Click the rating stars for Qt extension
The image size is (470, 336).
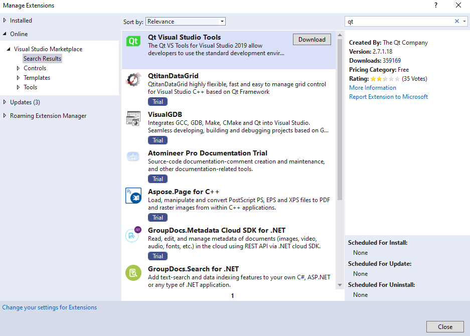click(385, 79)
